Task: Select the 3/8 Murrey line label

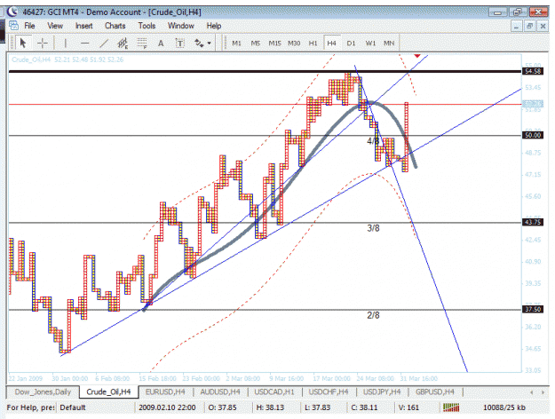Action: tap(373, 228)
